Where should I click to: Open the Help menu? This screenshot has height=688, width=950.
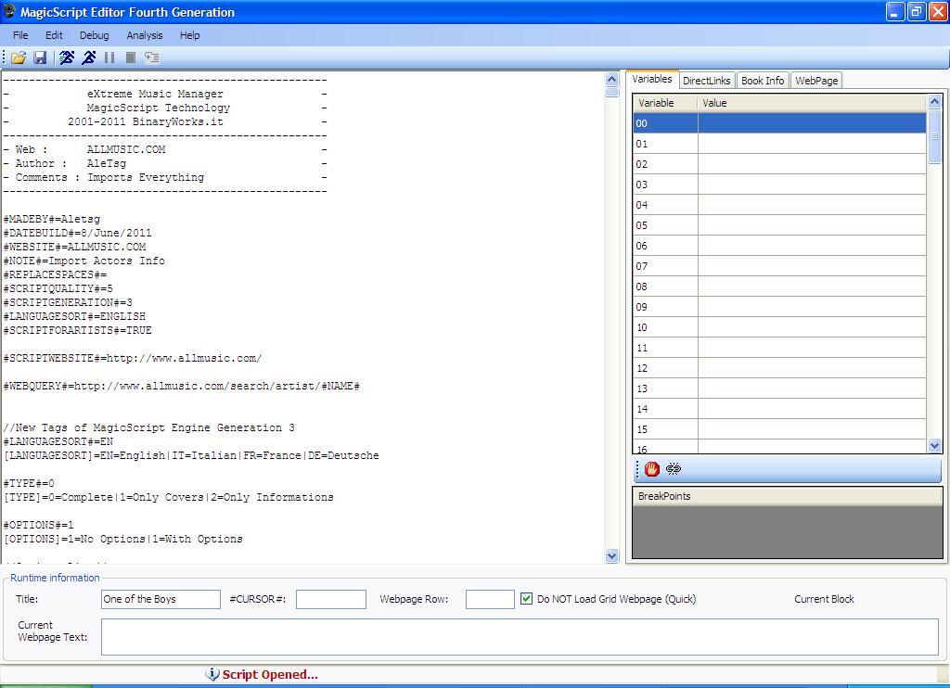coord(189,35)
